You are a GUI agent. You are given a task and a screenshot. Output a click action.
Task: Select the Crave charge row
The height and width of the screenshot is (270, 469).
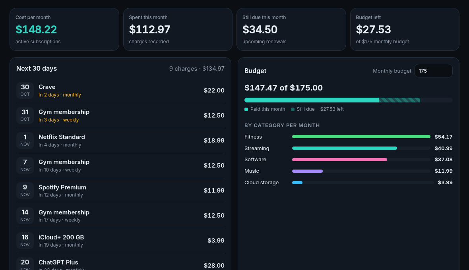120,91
